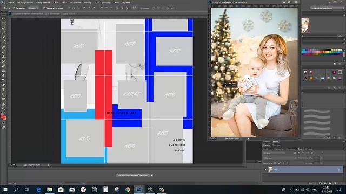Open the Auto-Select Group dropdown

tap(33, 8)
